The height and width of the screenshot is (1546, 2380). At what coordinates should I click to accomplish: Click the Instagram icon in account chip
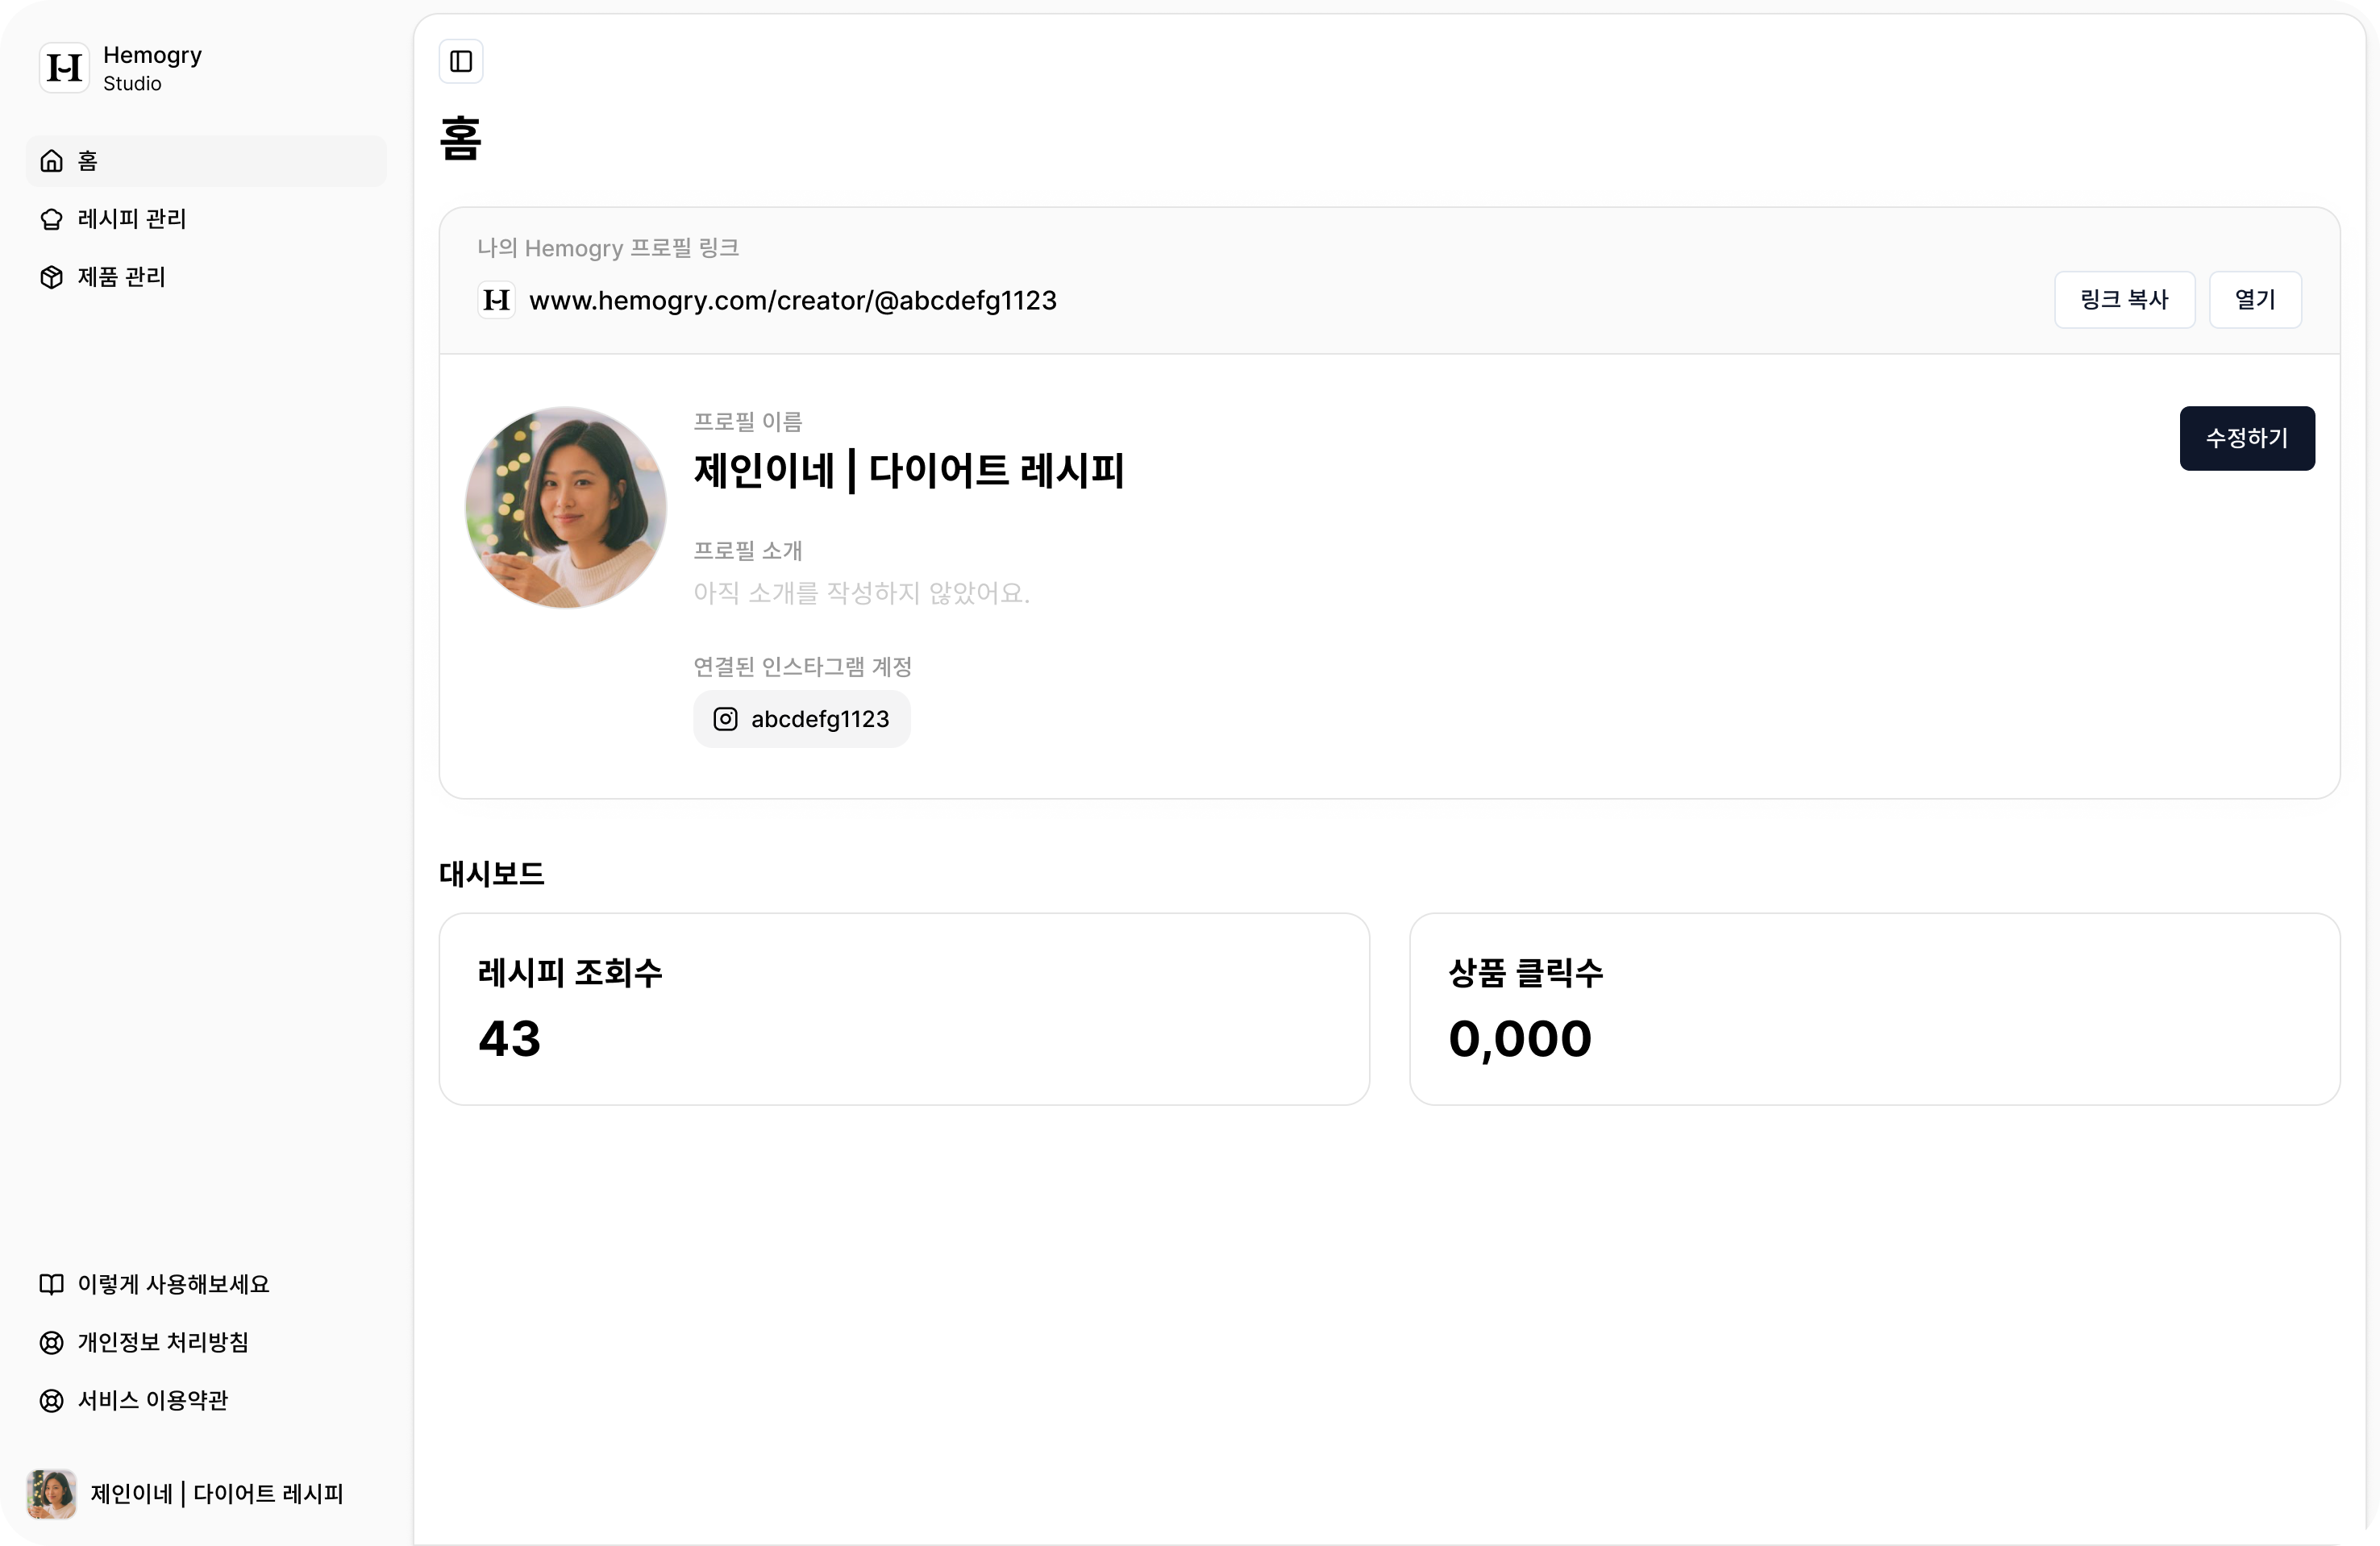tap(725, 719)
